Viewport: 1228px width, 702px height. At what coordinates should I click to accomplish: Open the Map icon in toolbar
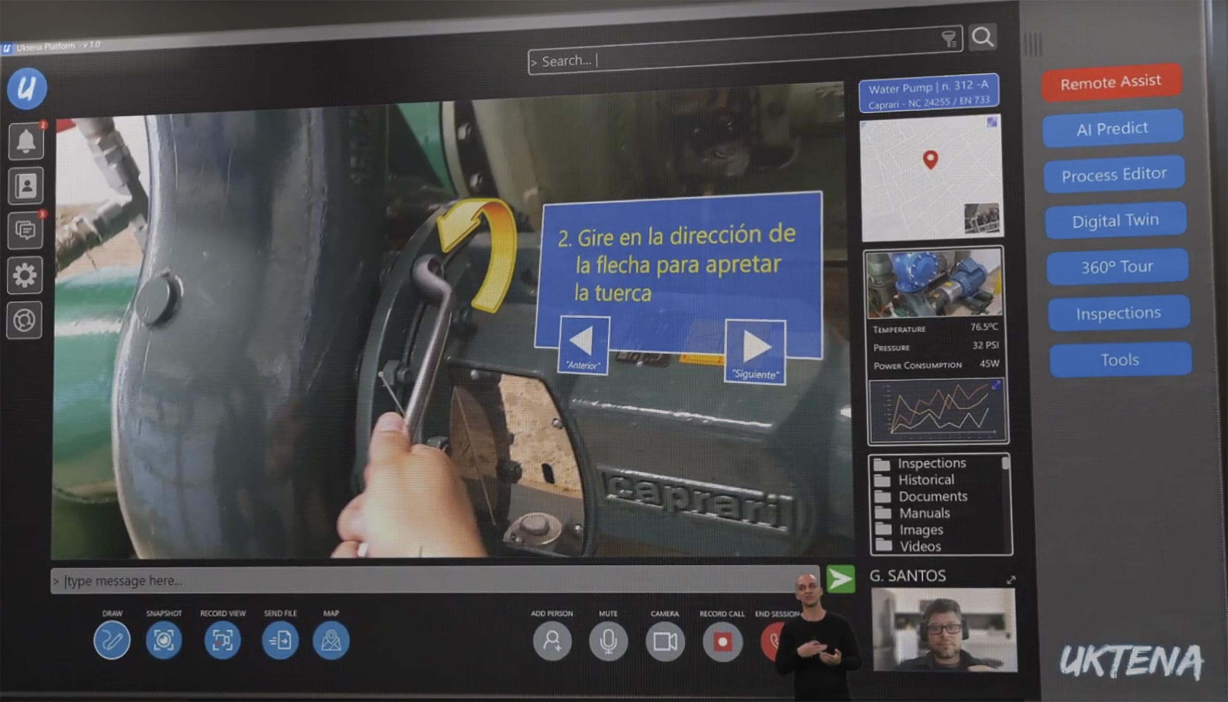pos(331,641)
